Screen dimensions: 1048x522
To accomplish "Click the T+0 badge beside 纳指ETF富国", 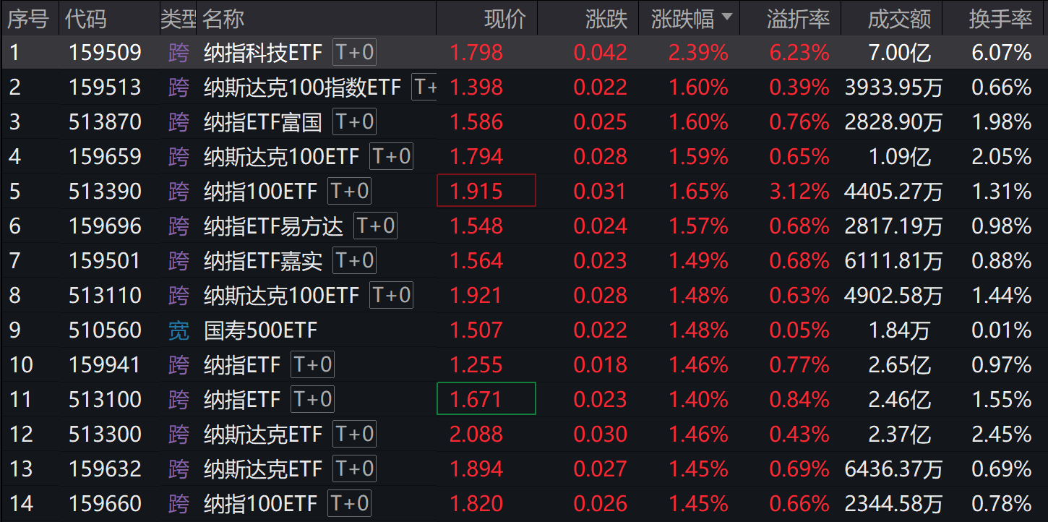I will click(x=354, y=122).
